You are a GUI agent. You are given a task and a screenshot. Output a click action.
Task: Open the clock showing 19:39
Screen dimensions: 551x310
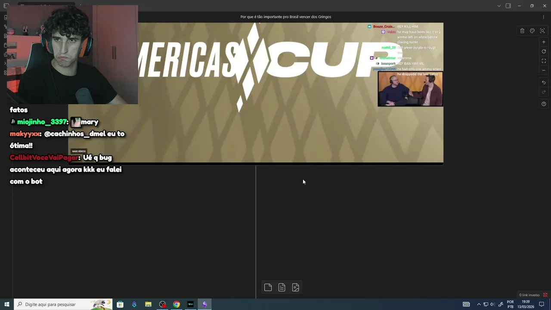click(526, 304)
